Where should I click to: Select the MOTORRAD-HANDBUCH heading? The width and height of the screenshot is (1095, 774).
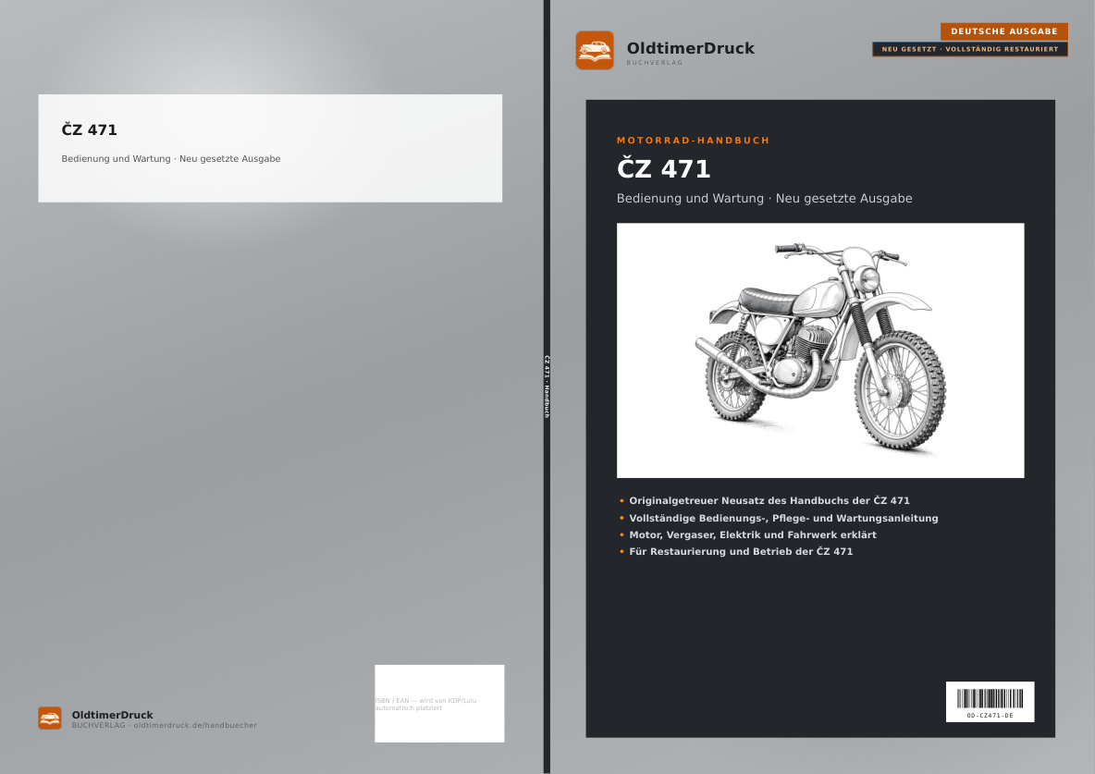[693, 141]
